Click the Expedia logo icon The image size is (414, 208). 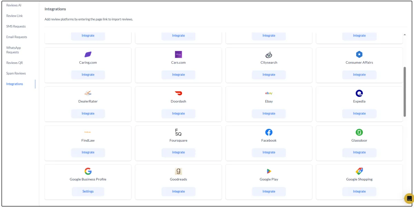(x=359, y=93)
